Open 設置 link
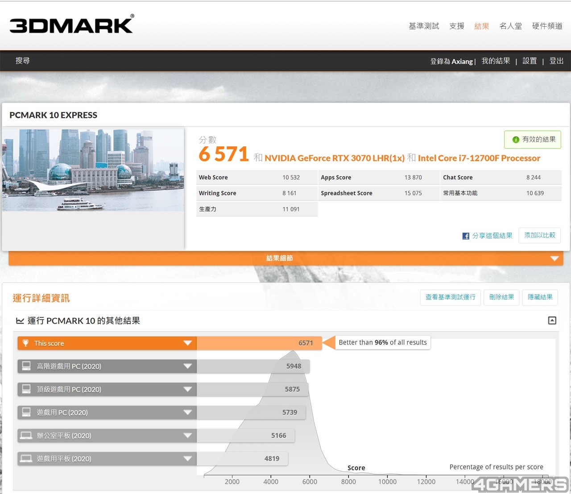This screenshot has width=571, height=494. pos(530,61)
